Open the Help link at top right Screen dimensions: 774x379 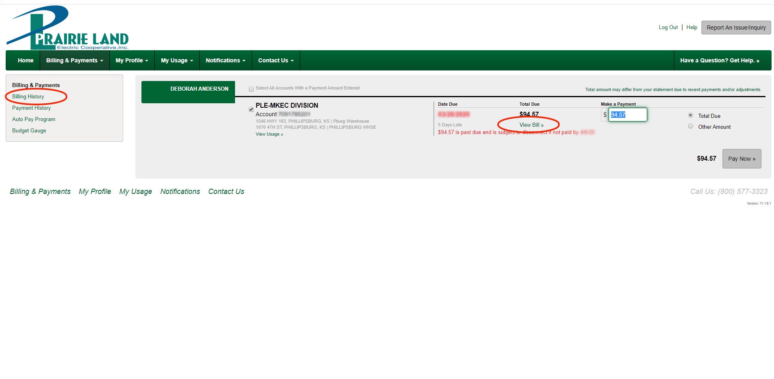pyautogui.click(x=692, y=28)
